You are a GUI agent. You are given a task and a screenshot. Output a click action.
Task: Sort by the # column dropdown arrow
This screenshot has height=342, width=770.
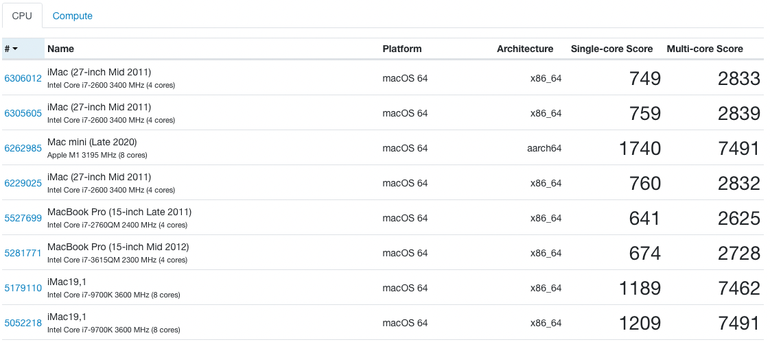pyautogui.click(x=15, y=49)
